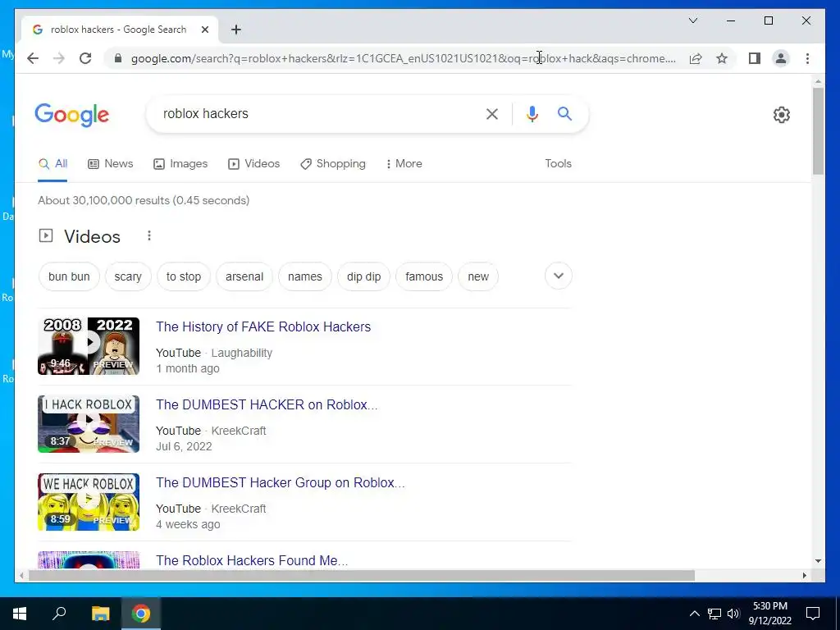Click the scroll-down arrow of the page
The height and width of the screenshot is (630, 840).
click(818, 561)
